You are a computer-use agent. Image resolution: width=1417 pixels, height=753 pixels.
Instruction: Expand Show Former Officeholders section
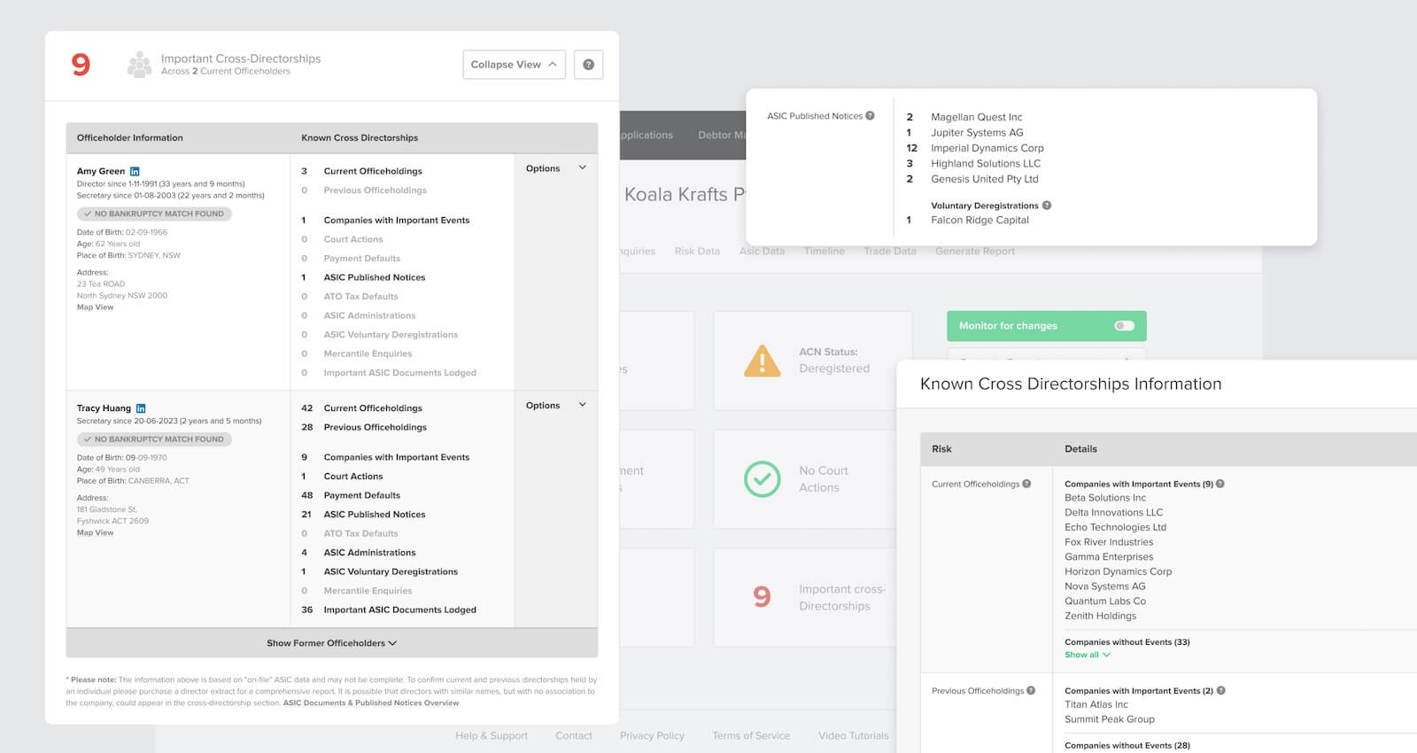click(x=331, y=643)
